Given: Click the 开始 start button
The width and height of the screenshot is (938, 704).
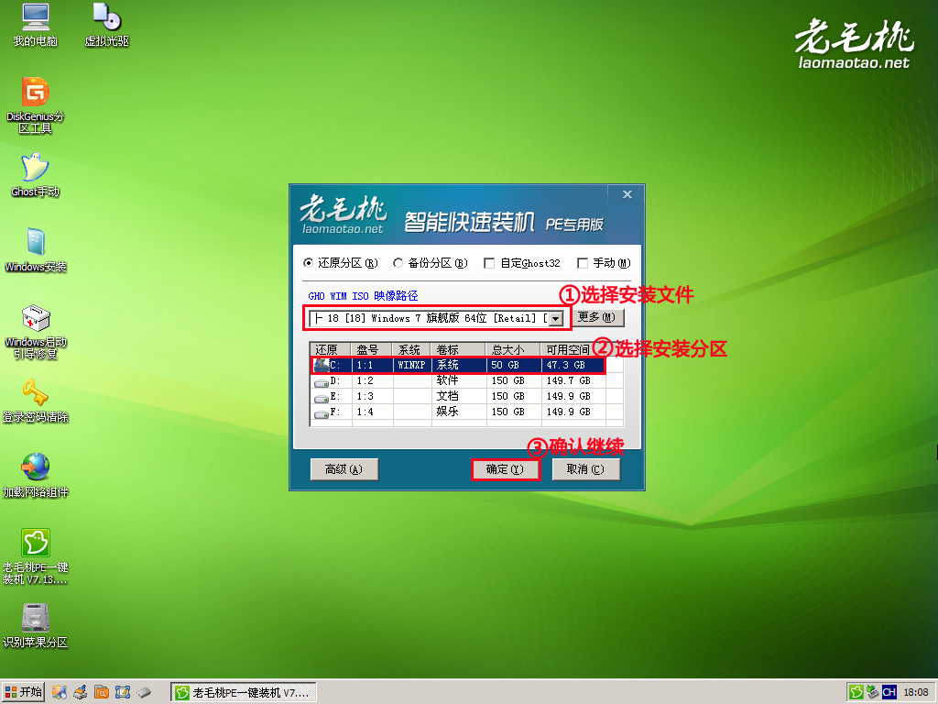Looking at the screenshot, I should pos(23,693).
